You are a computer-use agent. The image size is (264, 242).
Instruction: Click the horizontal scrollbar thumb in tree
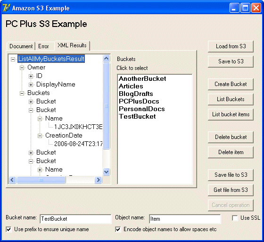click(x=41, y=180)
